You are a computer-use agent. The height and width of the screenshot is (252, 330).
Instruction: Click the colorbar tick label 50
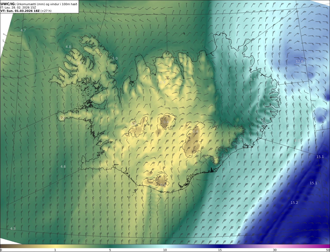328,250
